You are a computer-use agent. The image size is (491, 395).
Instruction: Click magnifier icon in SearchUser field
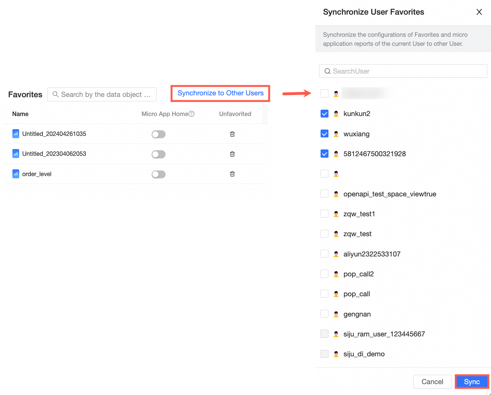coord(327,71)
